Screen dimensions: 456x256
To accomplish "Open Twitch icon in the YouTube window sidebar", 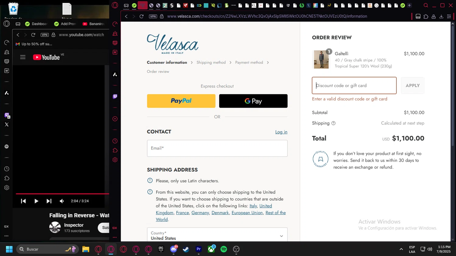I will pos(7,115).
